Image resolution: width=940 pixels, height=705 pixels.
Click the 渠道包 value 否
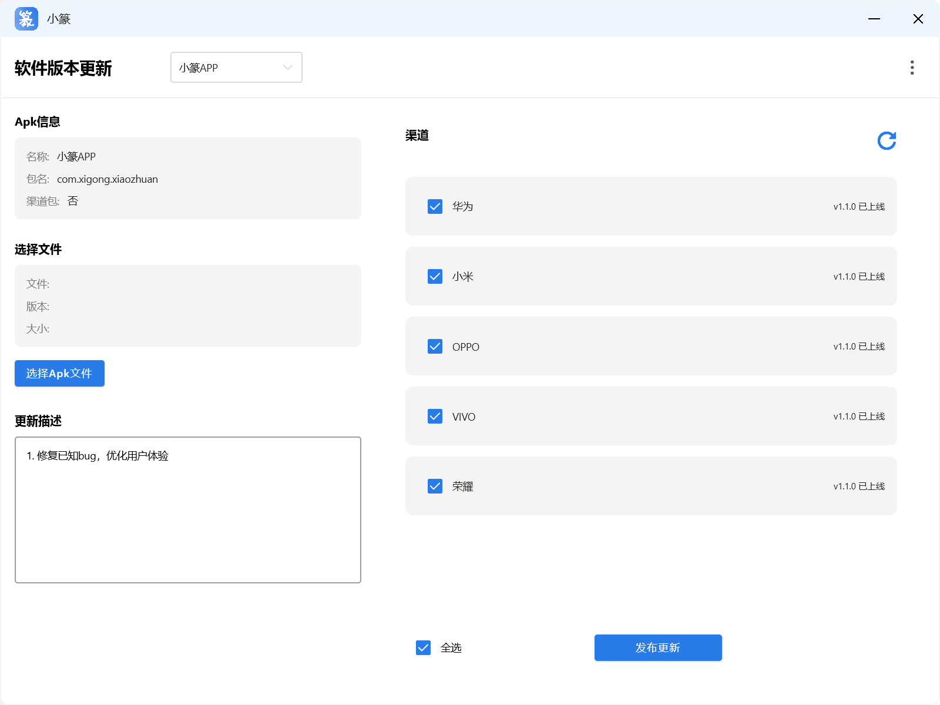tap(73, 201)
